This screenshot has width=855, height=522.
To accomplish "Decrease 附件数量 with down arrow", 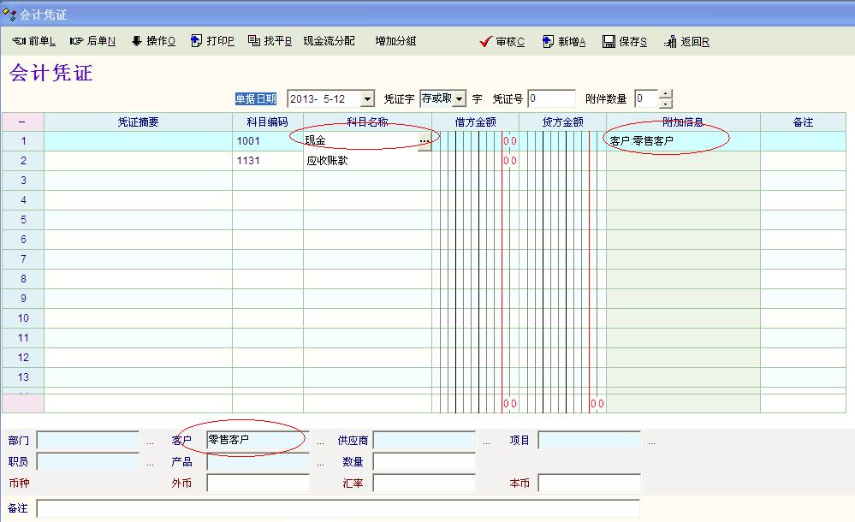I will [666, 104].
